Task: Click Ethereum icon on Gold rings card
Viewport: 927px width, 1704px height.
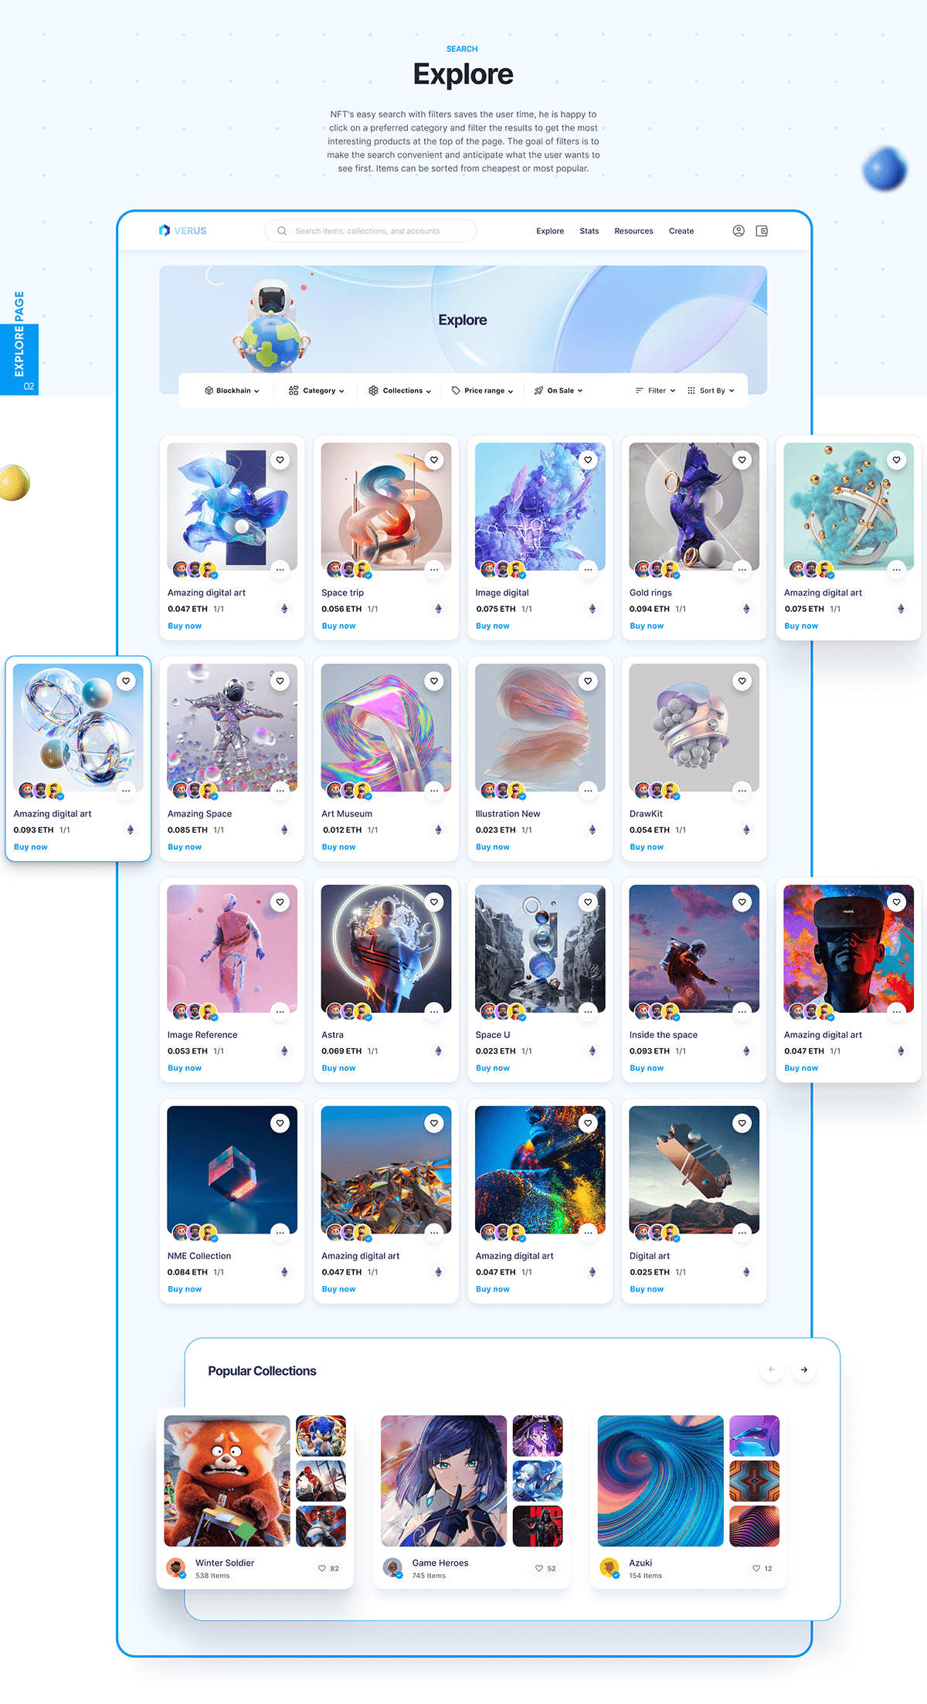Action: tap(746, 609)
